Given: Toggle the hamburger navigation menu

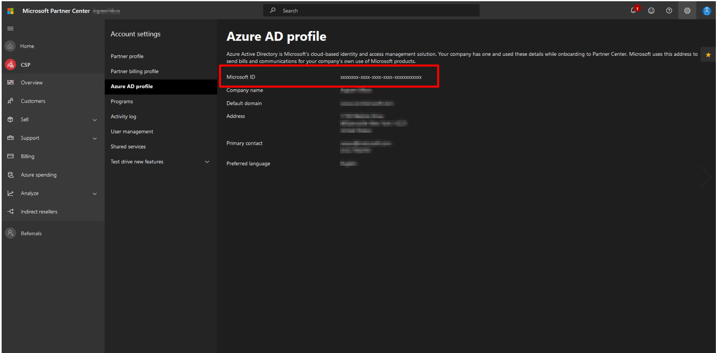Looking at the screenshot, I should pyautogui.click(x=10, y=29).
